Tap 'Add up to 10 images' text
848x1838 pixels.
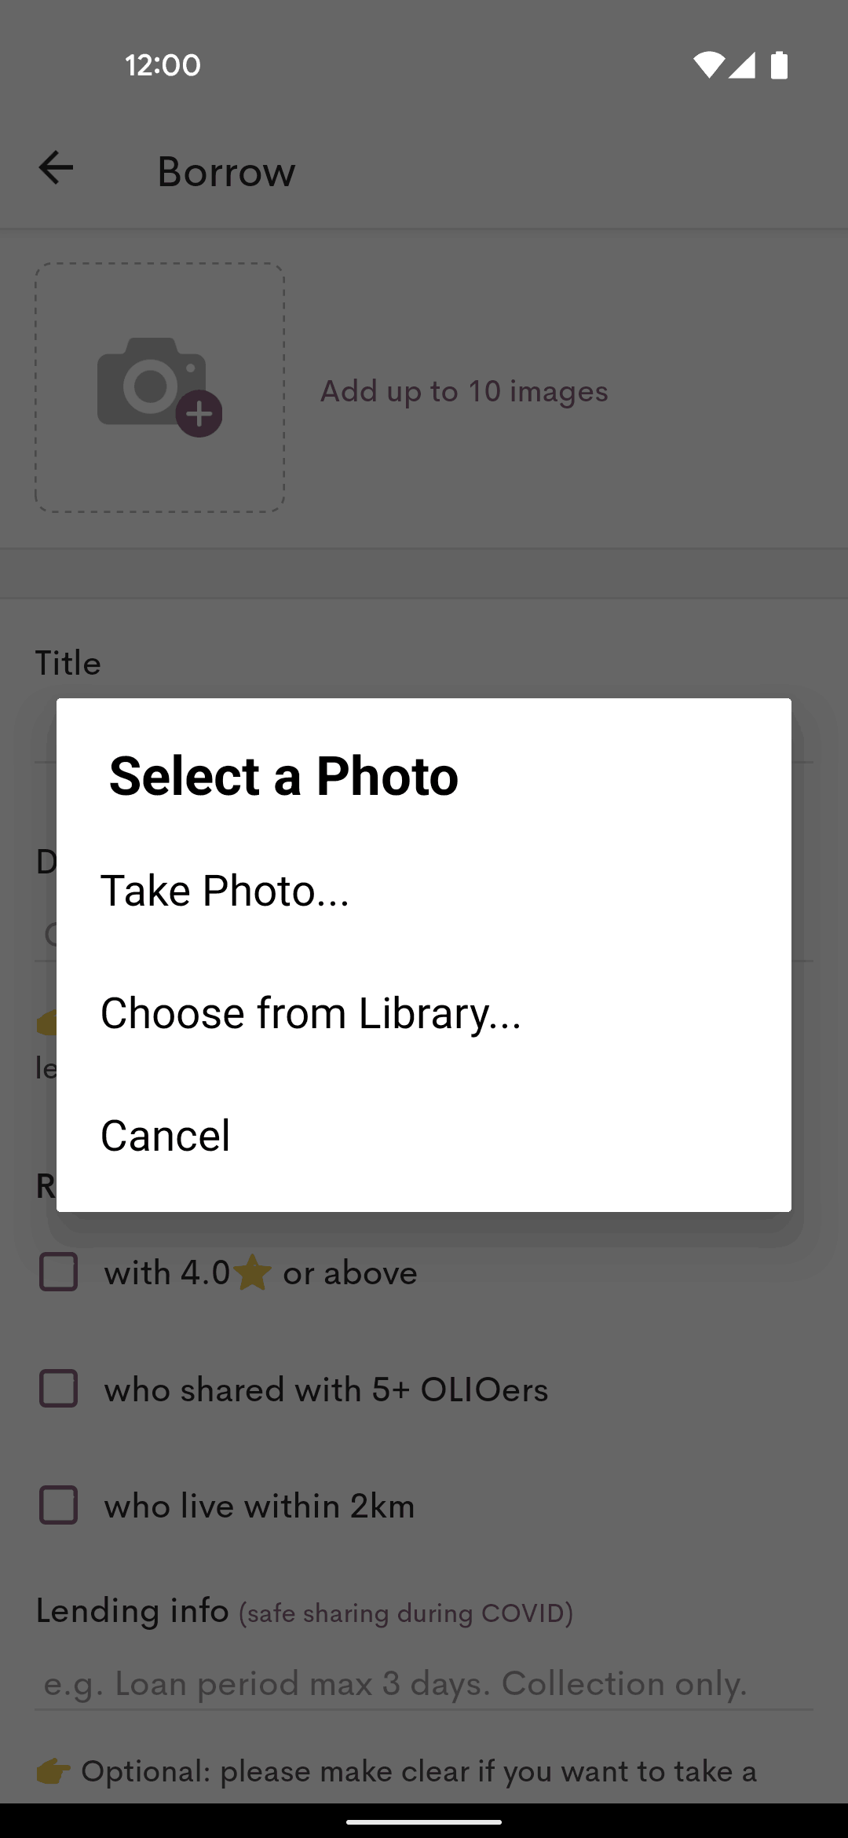point(464,391)
